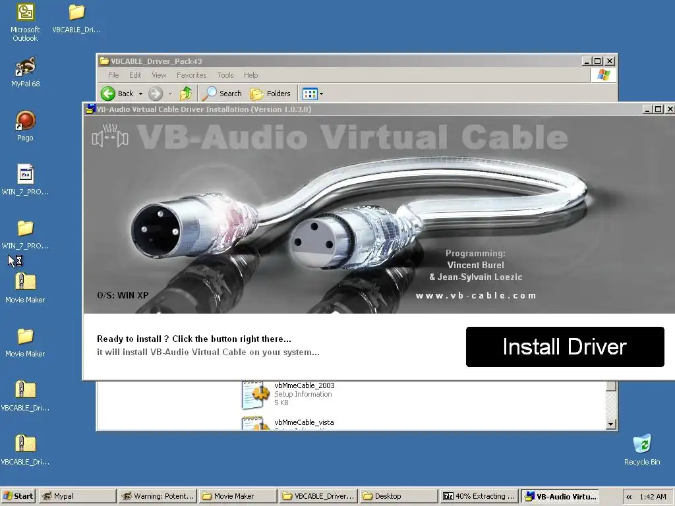Switch to Mypal taskbar button
This screenshot has height=506, width=675.
pyautogui.click(x=78, y=496)
